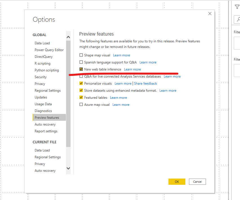Viewport: 240px width, 200px height.
Task: Open R scripting options
Action: tap(43, 63)
